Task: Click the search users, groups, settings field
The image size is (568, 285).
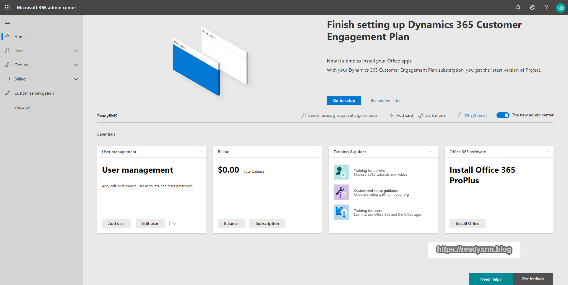Action: pyautogui.click(x=343, y=115)
